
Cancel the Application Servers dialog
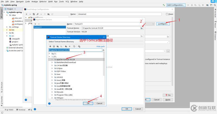(138, 109)
